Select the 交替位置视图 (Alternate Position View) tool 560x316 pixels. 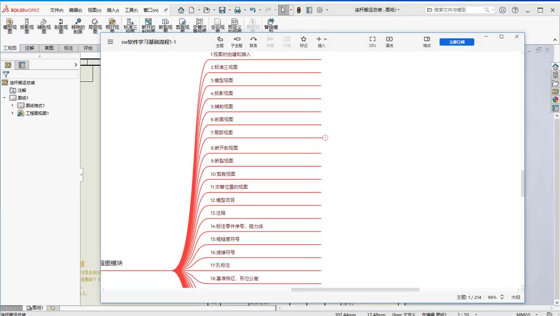[x=200, y=26]
